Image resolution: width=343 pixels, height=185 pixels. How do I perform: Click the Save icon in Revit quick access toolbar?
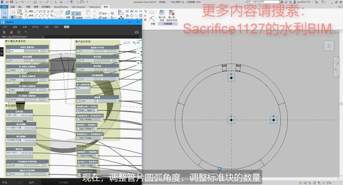point(12,2)
